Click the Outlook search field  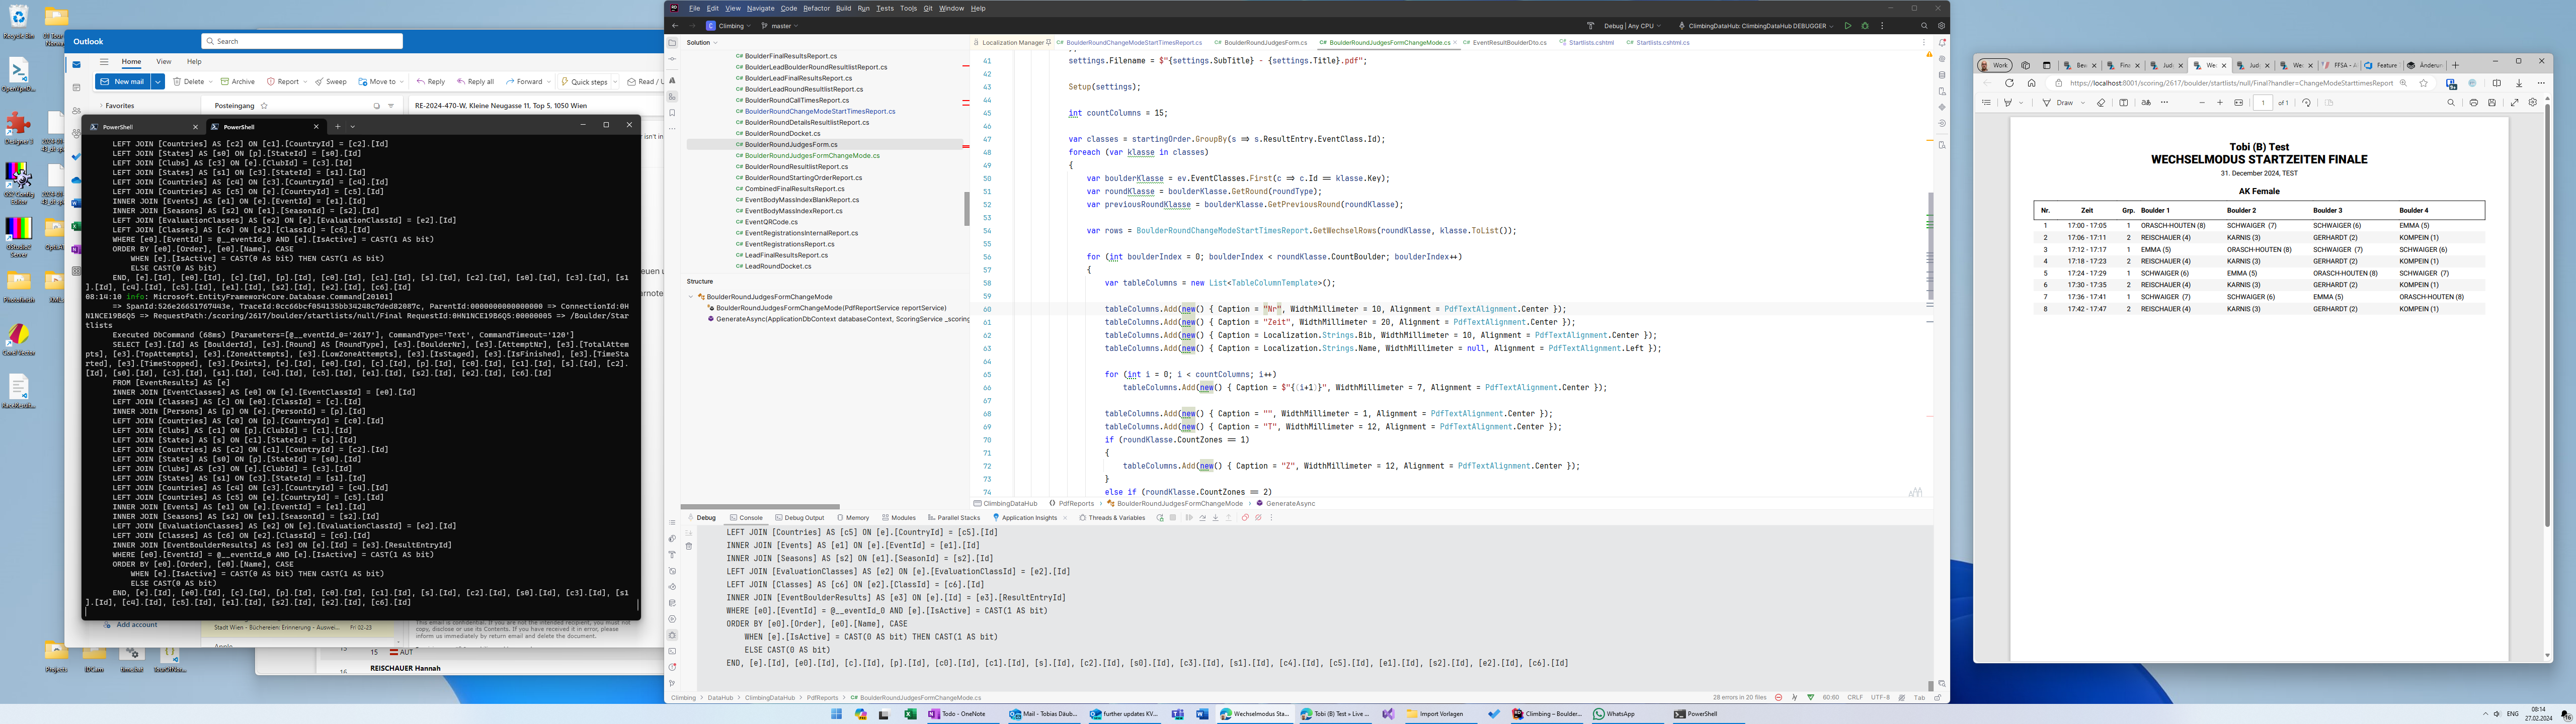tap(302, 41)
